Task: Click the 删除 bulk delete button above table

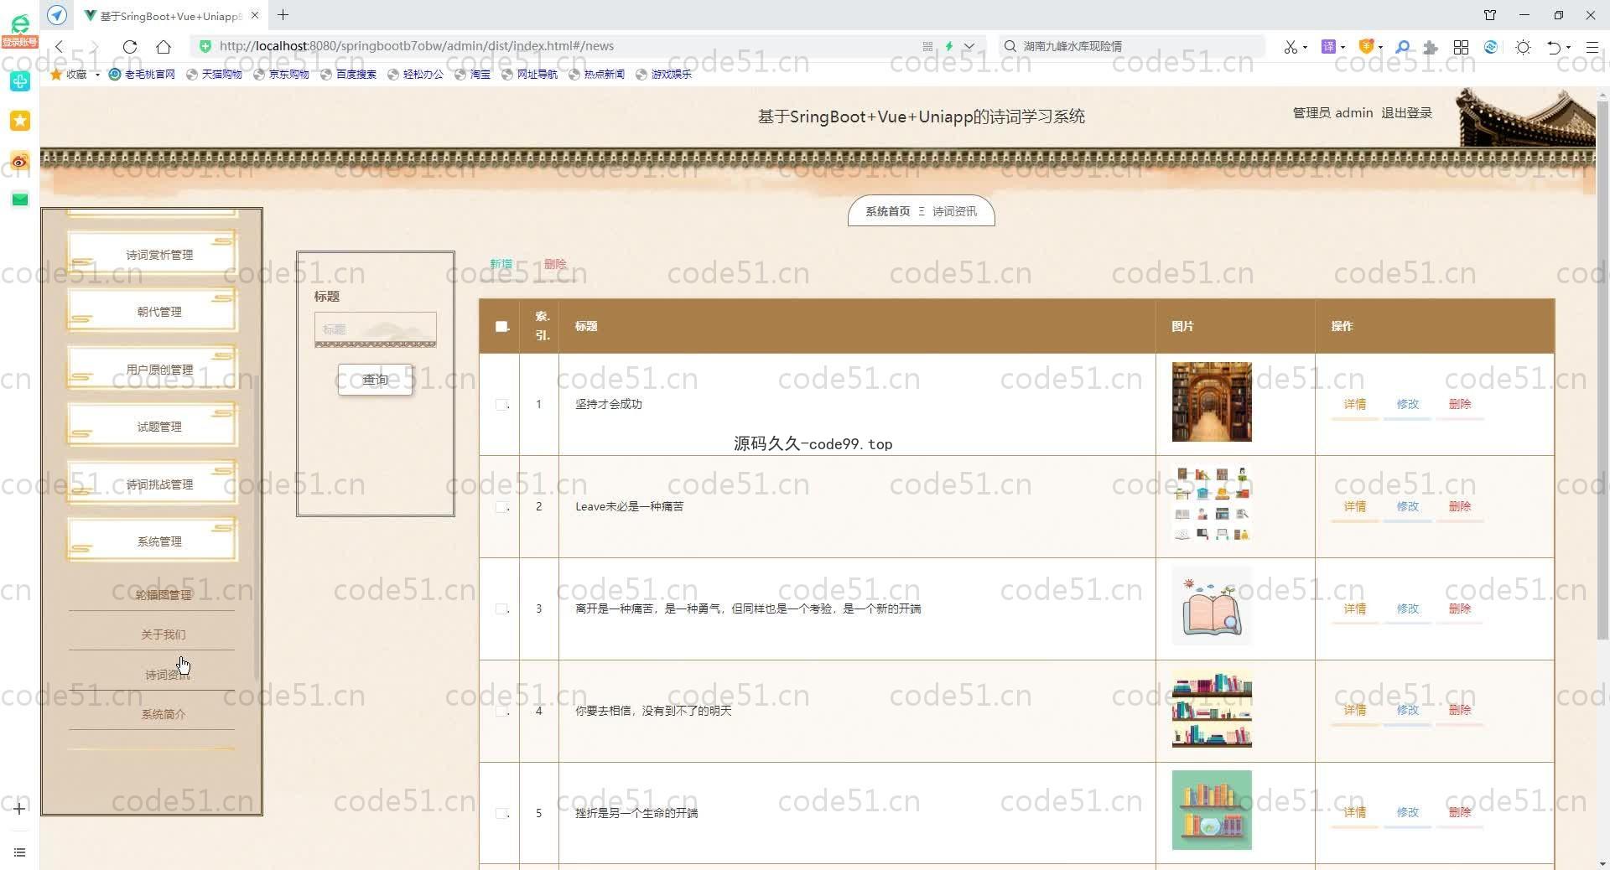Action: [555, 264]
